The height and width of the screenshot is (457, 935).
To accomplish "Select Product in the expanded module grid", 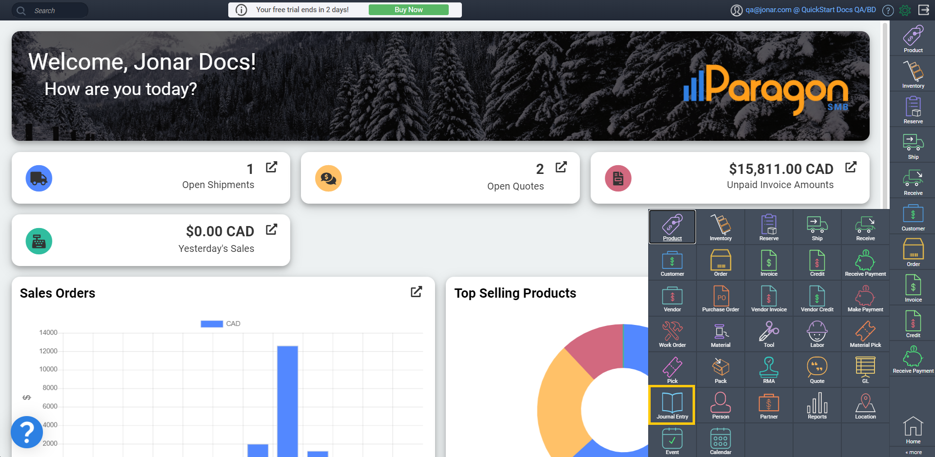I will coord(672,227).
